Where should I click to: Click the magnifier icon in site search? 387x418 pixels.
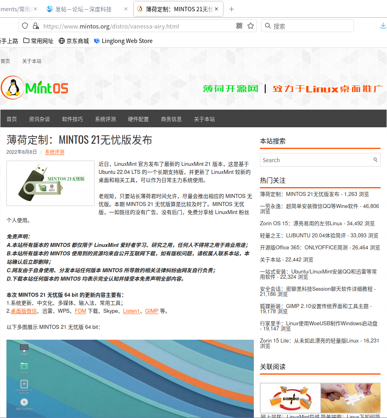pyautogui.click(x=375, y=160)
